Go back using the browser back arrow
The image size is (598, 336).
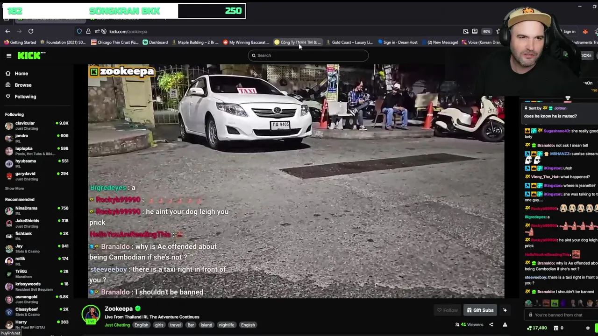point(7,31)
